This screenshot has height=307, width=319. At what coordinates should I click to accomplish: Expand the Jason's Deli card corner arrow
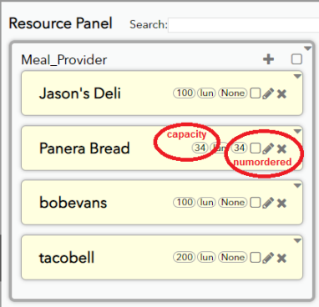coord(297,76)
